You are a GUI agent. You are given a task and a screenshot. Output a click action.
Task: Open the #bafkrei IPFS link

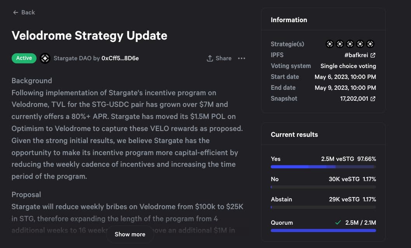click(356, 55)
